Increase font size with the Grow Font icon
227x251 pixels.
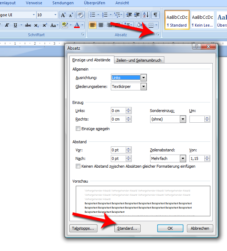coord(63,15)
